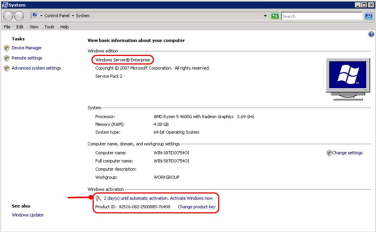Screen dimensions: 376x232
Task: Click System in the address breadcrumb
Action: 83,16
